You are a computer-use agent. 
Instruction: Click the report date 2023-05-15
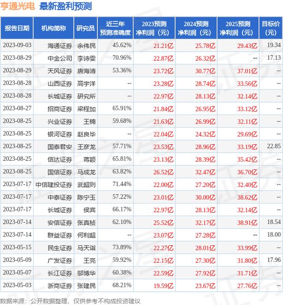tap(17, 248)
